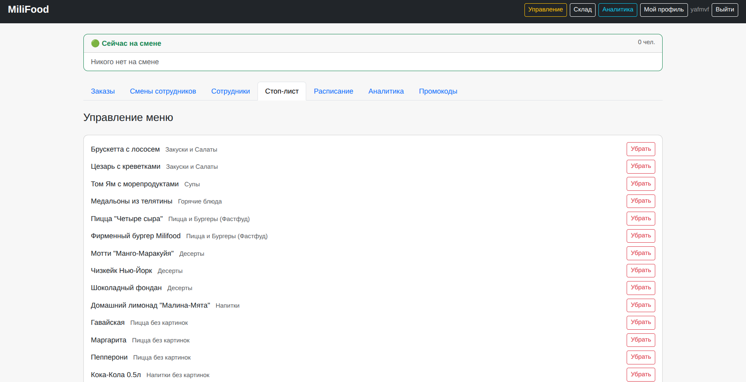Viewport: 746px width, 382px height.
Task: Open the Аналитика navbar button
Action: point(618,10)
